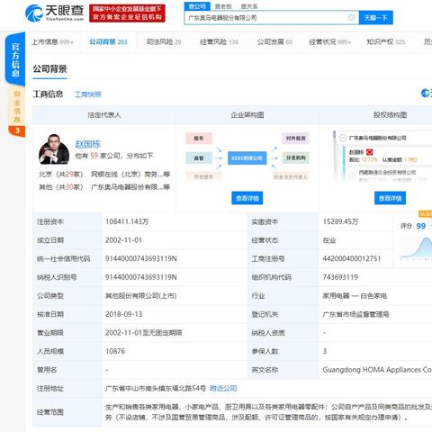432x432 pixels.
Task: Click the XXXX有限公司 center node
Action: [x=247, y=158]
